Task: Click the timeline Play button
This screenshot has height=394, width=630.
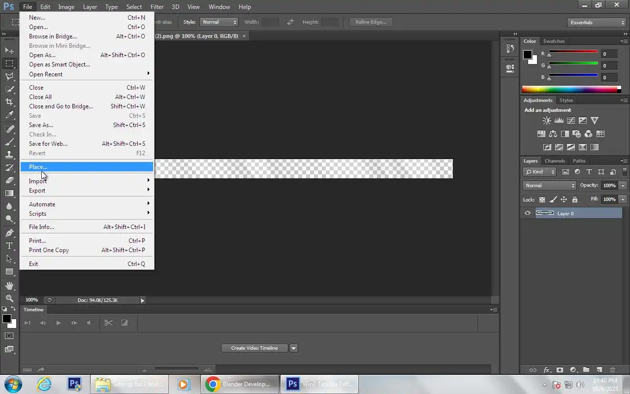Action: pos(58,323)
